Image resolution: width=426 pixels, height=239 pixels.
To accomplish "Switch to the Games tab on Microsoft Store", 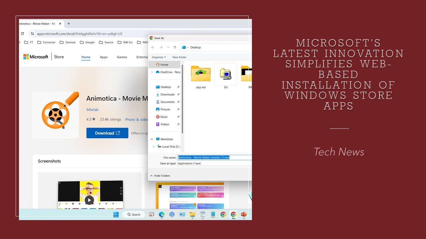I will tap(121, 57).
